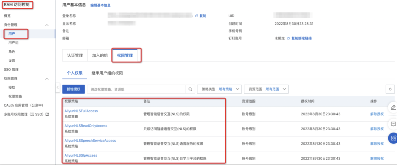Click the 未绑定 DingTalk status text

(x=280, y=38)
